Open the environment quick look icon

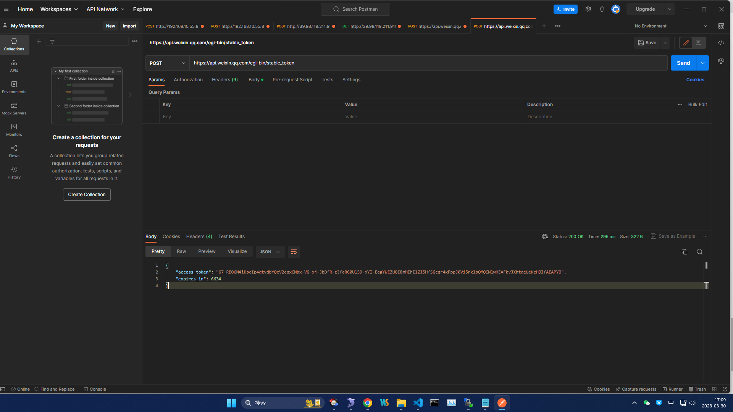click(721, 26)
